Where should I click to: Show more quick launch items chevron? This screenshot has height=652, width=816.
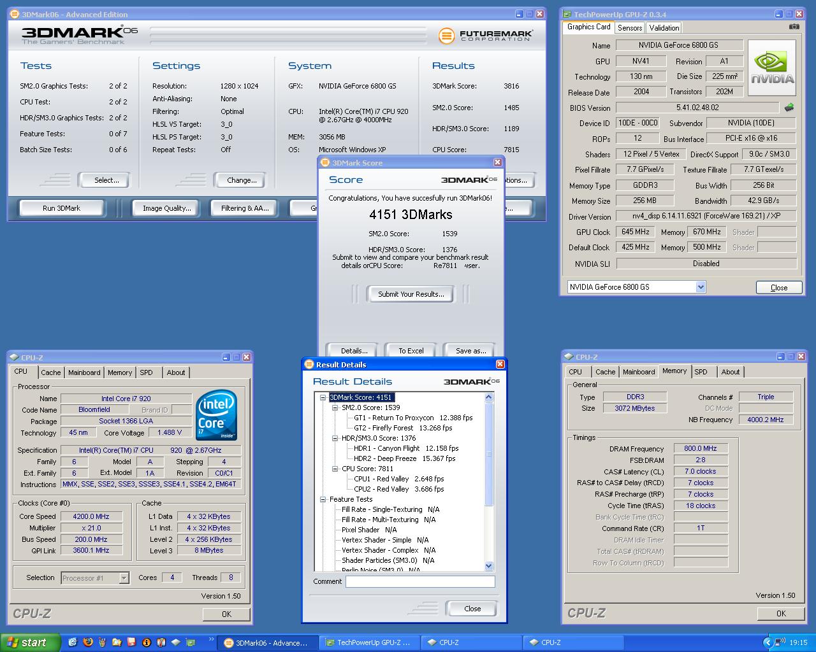pyautogui.click(x=212, y=639)
